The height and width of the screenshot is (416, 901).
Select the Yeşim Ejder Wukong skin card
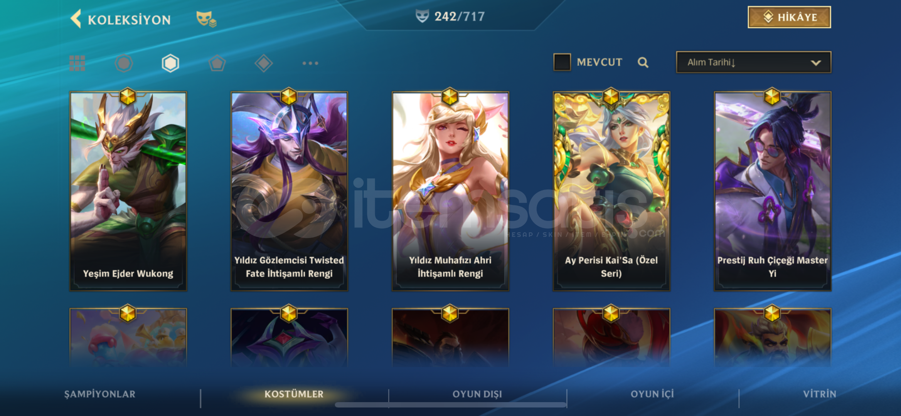coord(128,191)
